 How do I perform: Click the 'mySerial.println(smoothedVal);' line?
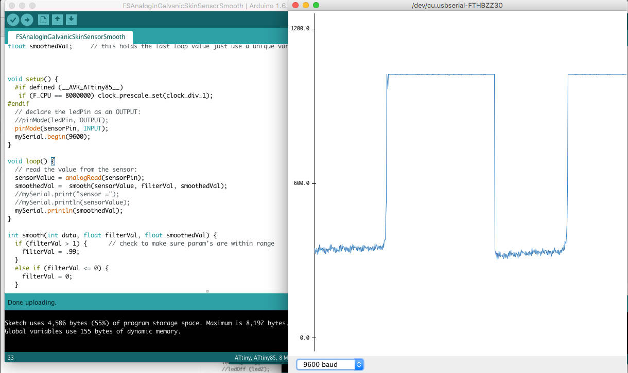pos(69,211)
